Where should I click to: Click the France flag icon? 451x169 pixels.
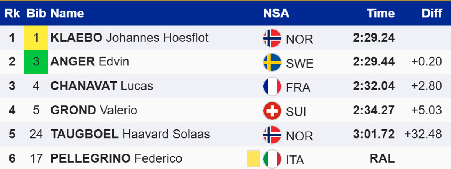coord(272,86)
